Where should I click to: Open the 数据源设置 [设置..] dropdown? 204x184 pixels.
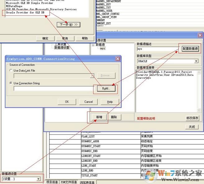pos(38,179)
